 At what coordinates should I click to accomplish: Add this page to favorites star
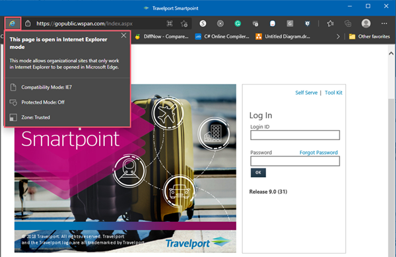pyautogui.click(x=184, y=24)
